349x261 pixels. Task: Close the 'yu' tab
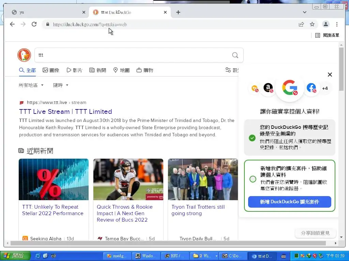84,12
